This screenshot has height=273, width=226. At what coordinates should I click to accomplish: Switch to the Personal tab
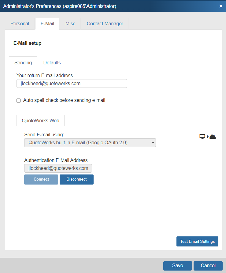tap(20, 23)
